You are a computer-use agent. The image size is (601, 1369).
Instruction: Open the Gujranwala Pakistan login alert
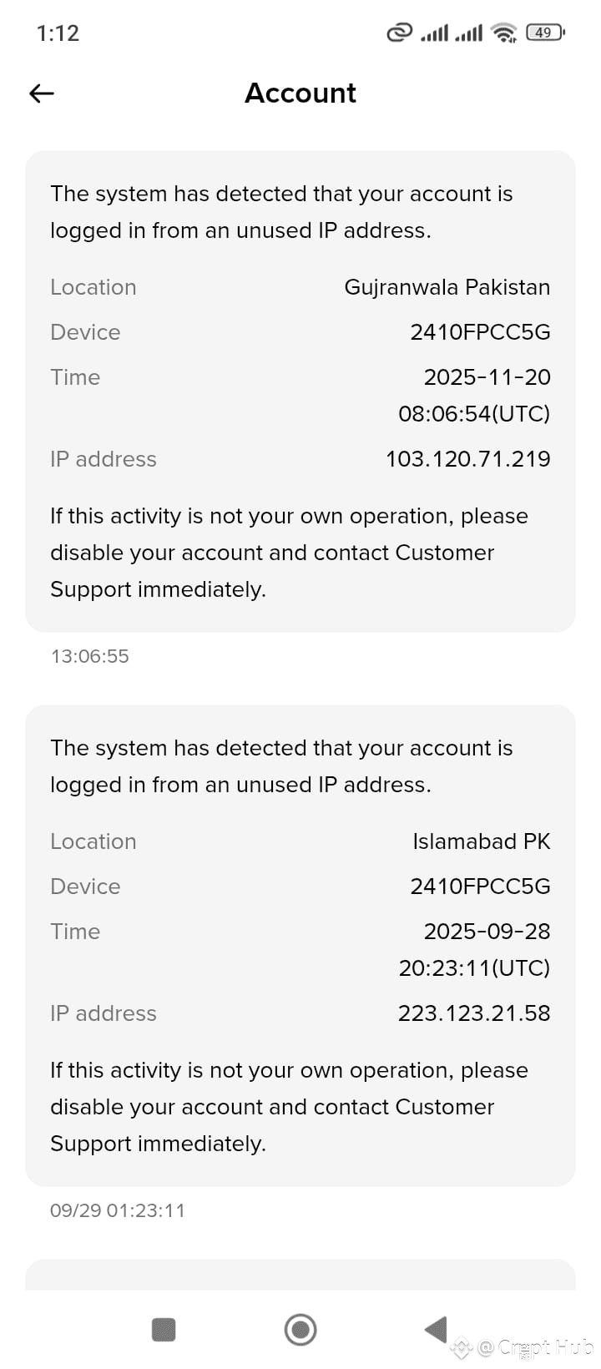click(300, 391)
